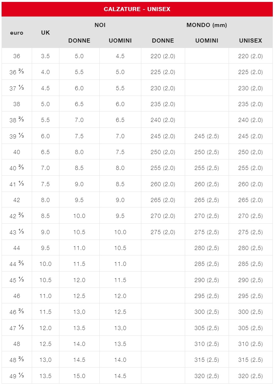Select MONDO UOMINI 245 (2.5) cell
275x385 pixels.
(x=206, y=136)
